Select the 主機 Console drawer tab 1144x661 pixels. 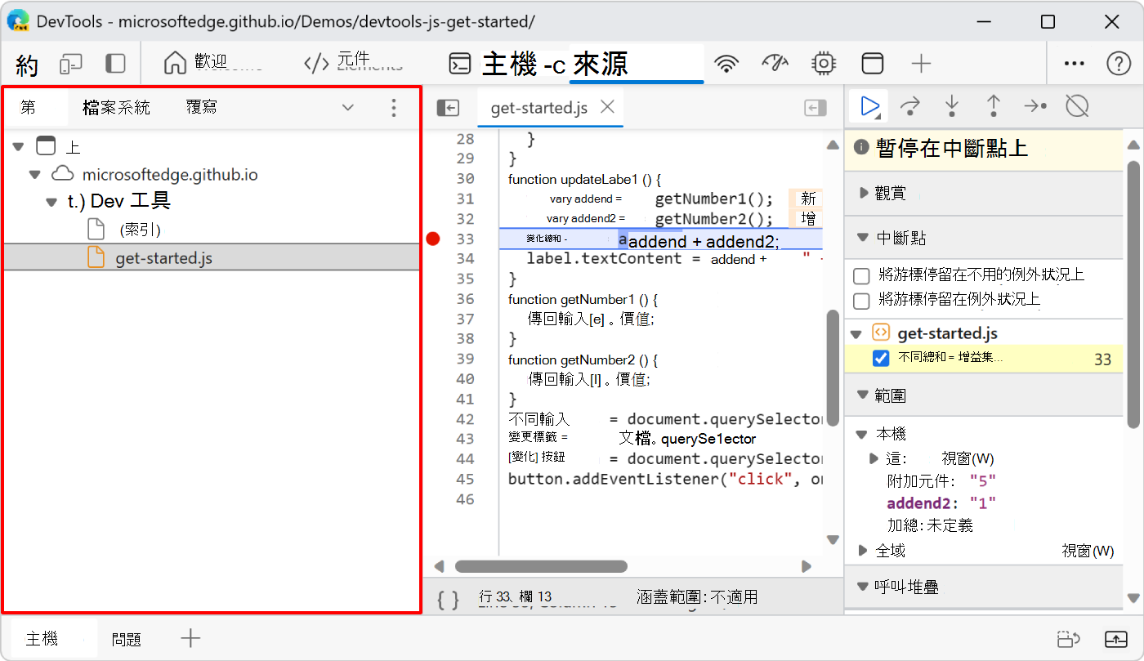[42, 639]
